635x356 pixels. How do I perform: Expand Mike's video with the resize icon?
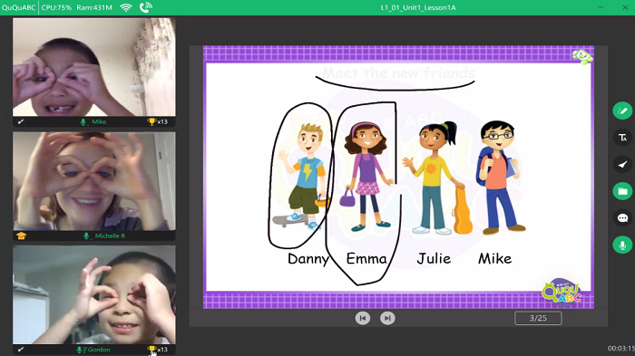[x=21, y=121]
